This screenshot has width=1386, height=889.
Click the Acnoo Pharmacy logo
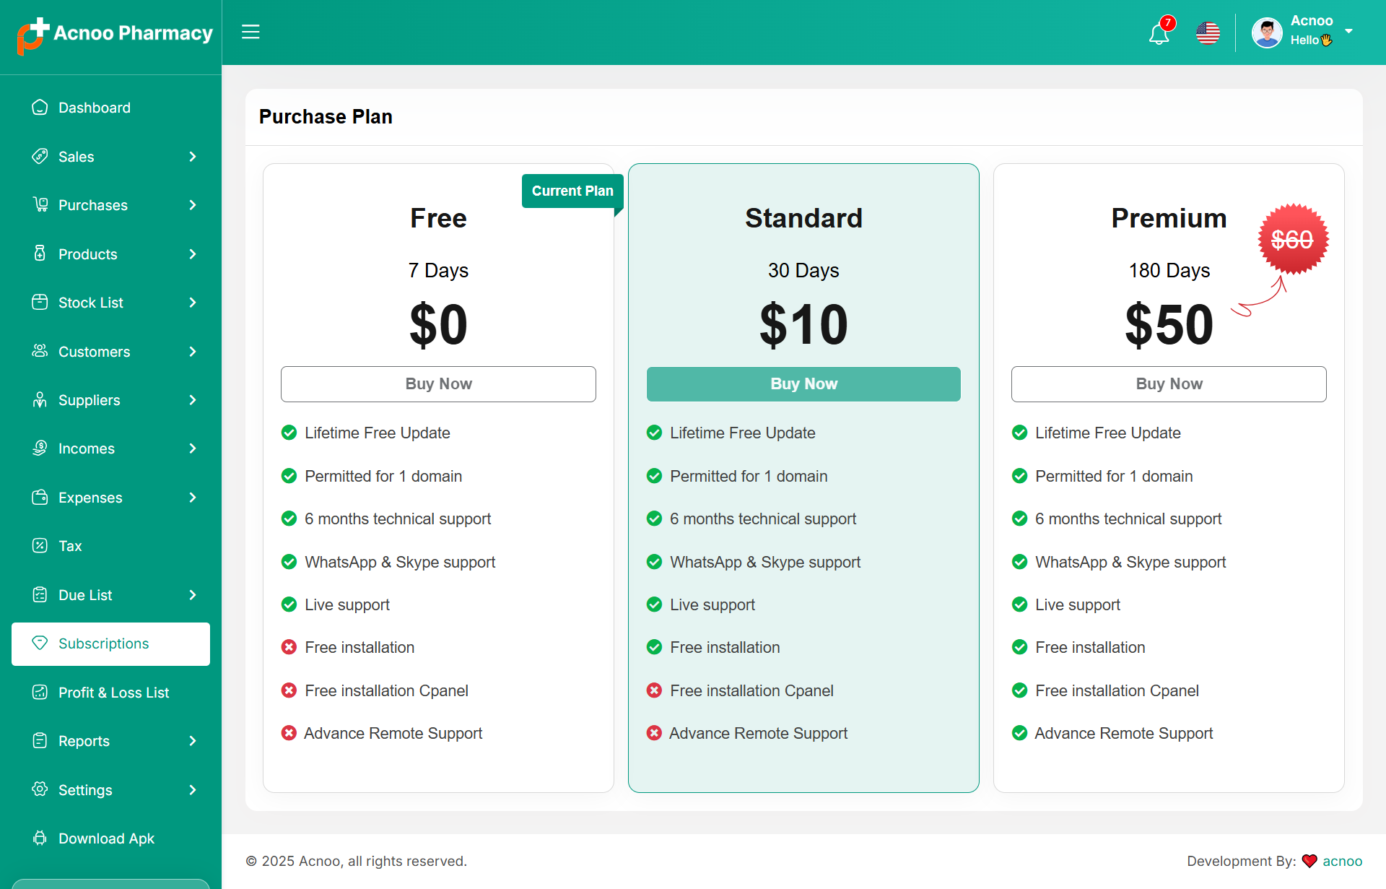(114, 34)
